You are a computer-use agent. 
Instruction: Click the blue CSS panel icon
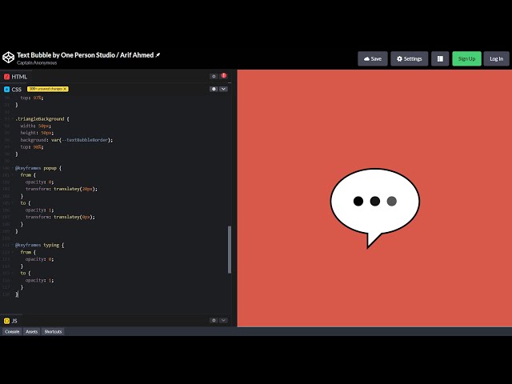[7, 89]
